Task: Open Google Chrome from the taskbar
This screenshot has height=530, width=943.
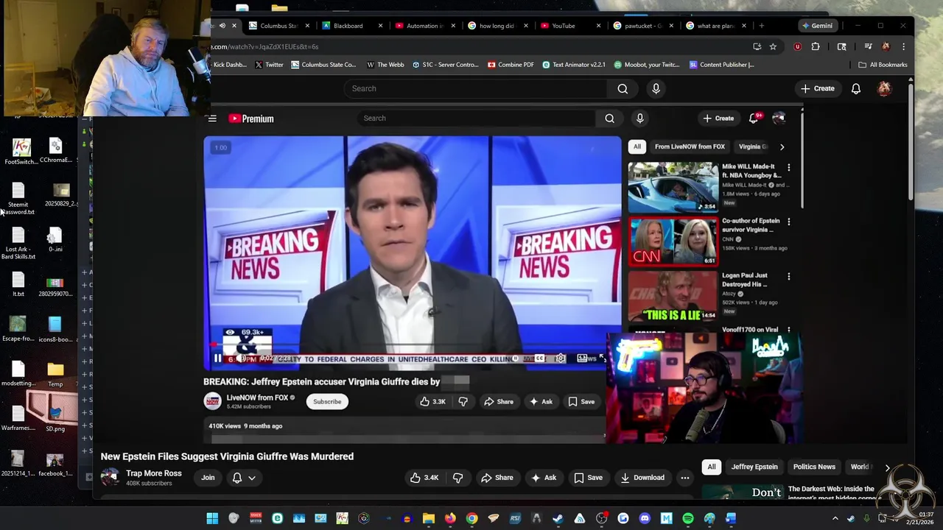Action: 471,518
